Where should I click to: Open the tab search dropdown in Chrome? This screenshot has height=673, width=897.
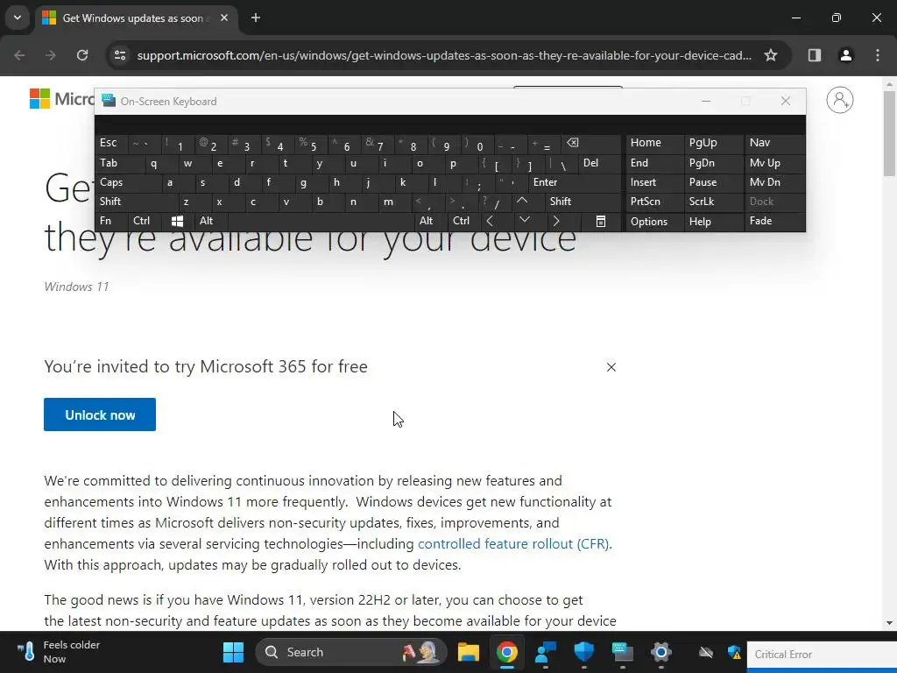(18, 18)
